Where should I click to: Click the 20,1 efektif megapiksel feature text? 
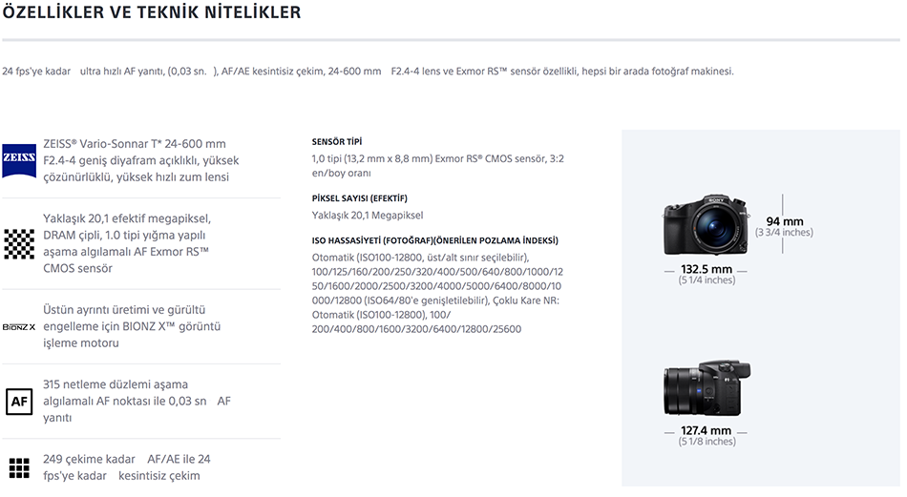coord(127,243)
